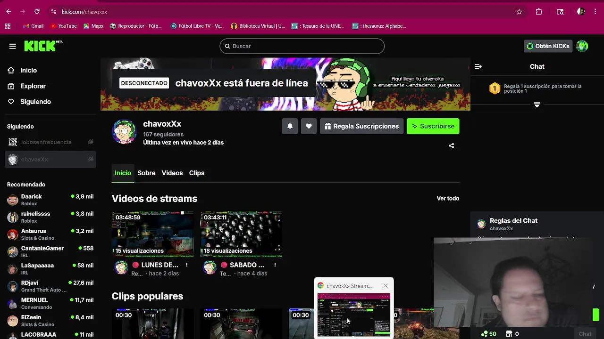Open Chrome three-dot menu
Image resolution: width=604 pixels, height=339 pixels.
(x=596, y=12)
